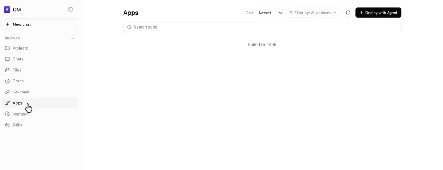Viewport: 443px width, 170px height.
Task: Refresh the apps list
Action: click(x=348, y=13)
